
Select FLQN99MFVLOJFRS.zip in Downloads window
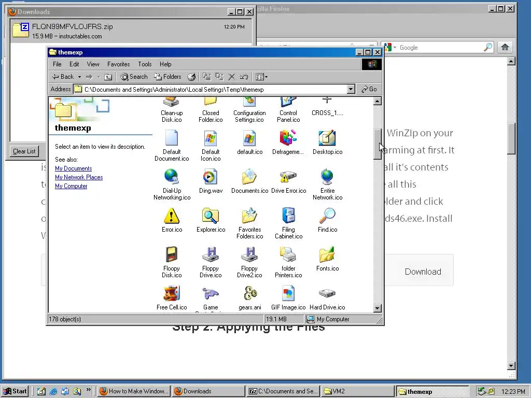[132, 31]
